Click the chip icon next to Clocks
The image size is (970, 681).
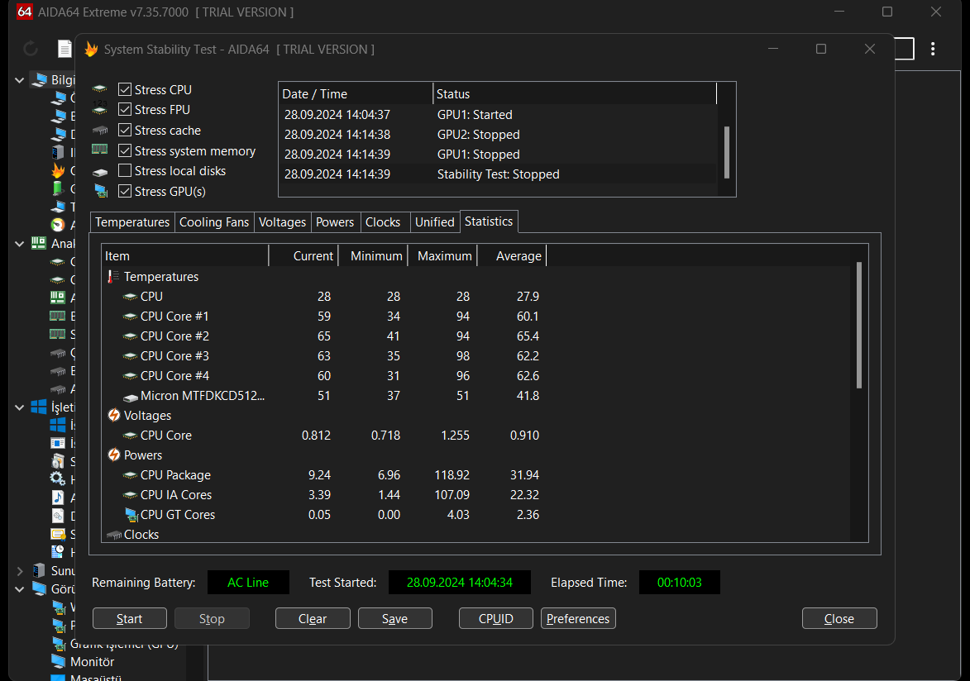click(114, 535)
